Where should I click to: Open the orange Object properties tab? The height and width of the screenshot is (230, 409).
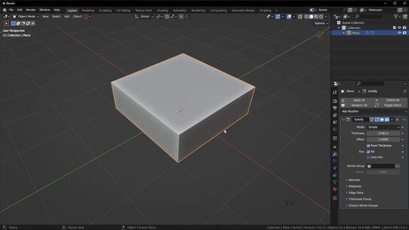(x=335, y=148)
